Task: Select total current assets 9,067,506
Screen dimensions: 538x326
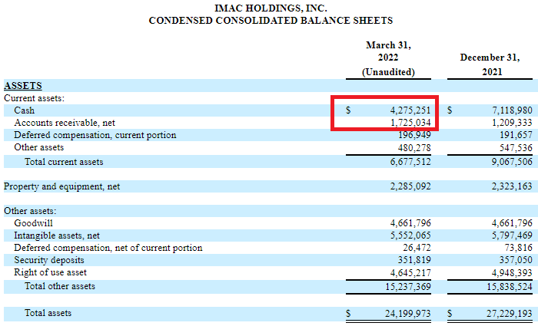Action: pos(512,162)
